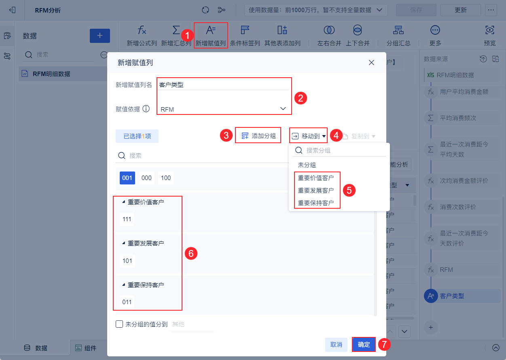Screen dimensions: 506x360
Task: Click the dialog value search field
Action: click(x=202, y=155)
